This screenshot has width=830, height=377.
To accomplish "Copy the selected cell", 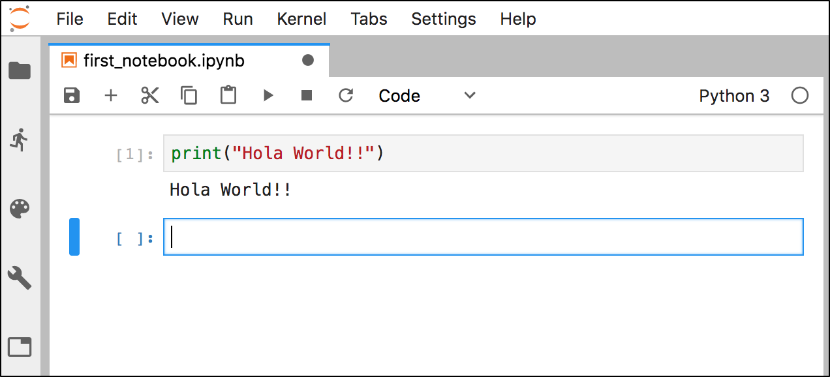I will pyautogui.click(x=189, y=95).
